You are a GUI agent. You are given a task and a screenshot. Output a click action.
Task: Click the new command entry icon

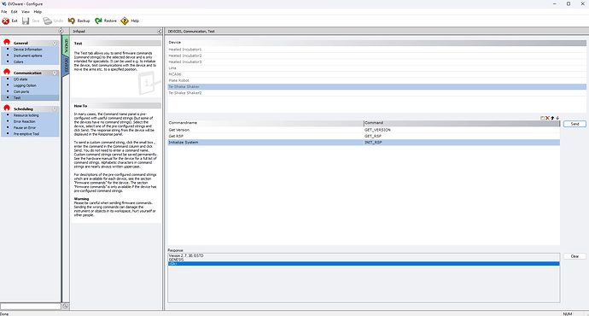click(x=542, y=118)
